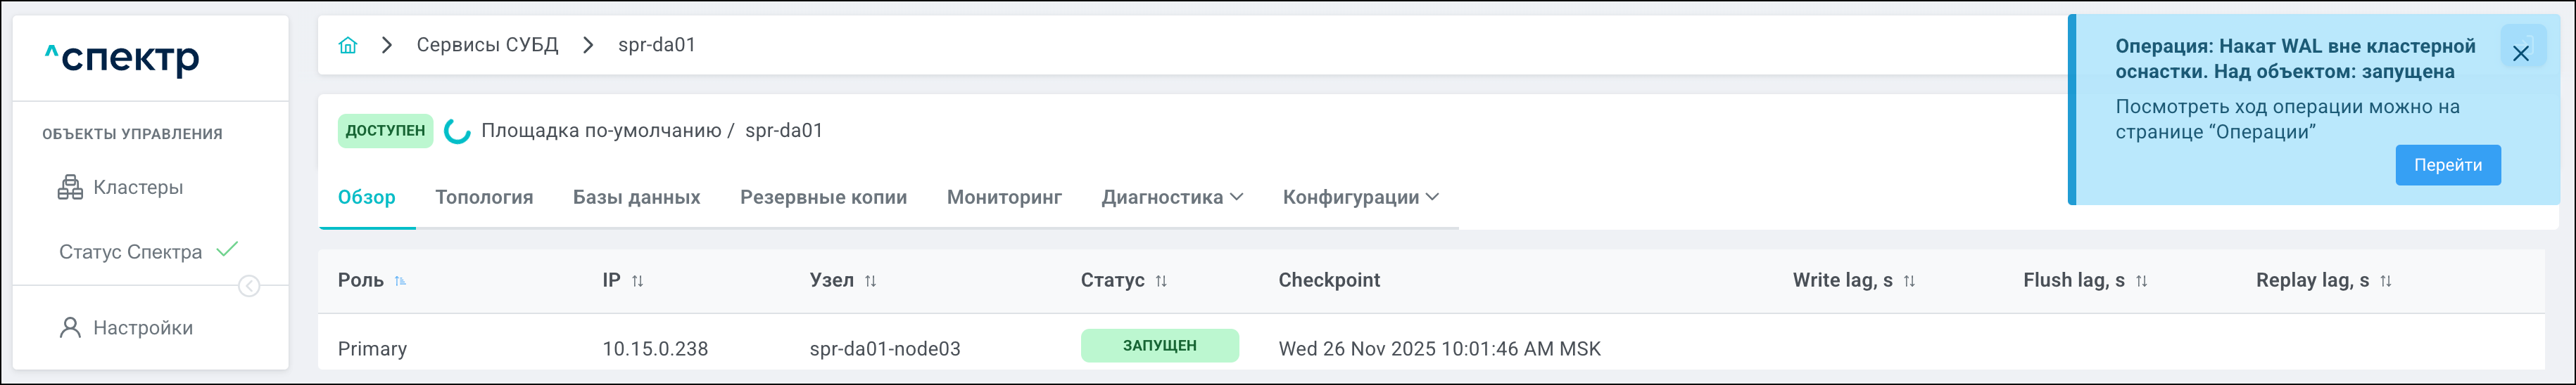Switch to the Топология tab
The width and height of the screenshot is (2576, 385).
(x=484, y=197)
